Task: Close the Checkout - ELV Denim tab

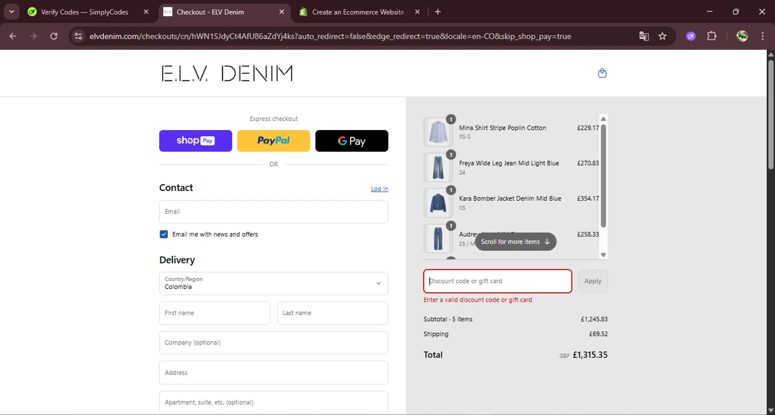Action: pyautogui.click(x=282, y=12)
